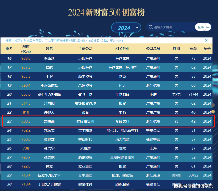Click the 性别 column header
Screen dimensions: 218x191
tap(176, 49)
